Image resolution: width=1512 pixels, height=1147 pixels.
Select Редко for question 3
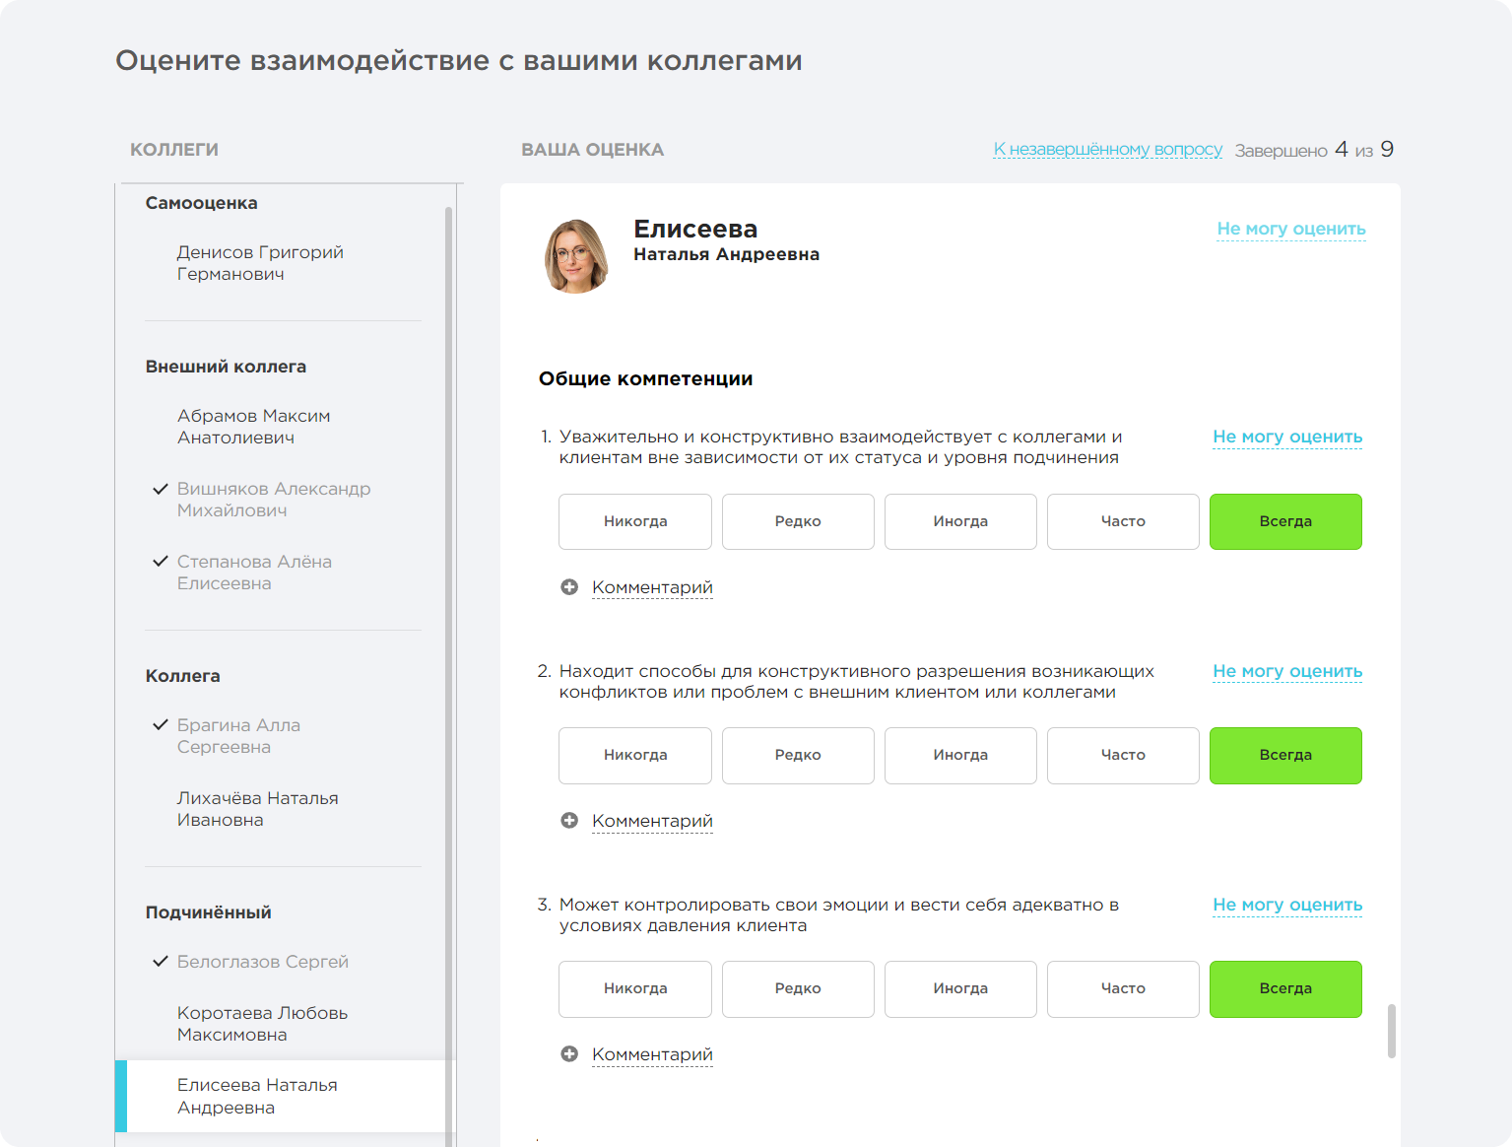click(x=797, y=989)
